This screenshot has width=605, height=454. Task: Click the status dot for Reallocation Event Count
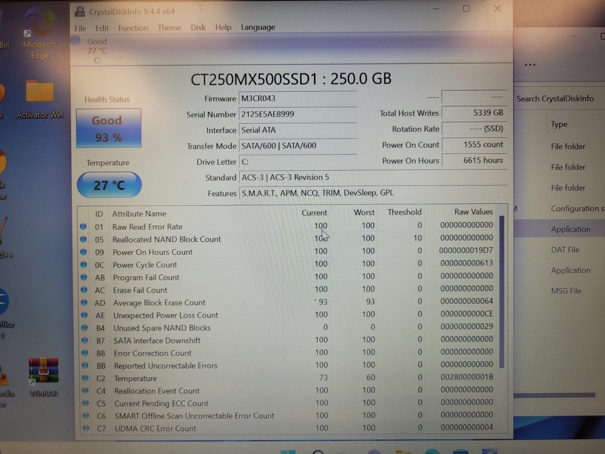pyautogui.click(x=85, y=390)
